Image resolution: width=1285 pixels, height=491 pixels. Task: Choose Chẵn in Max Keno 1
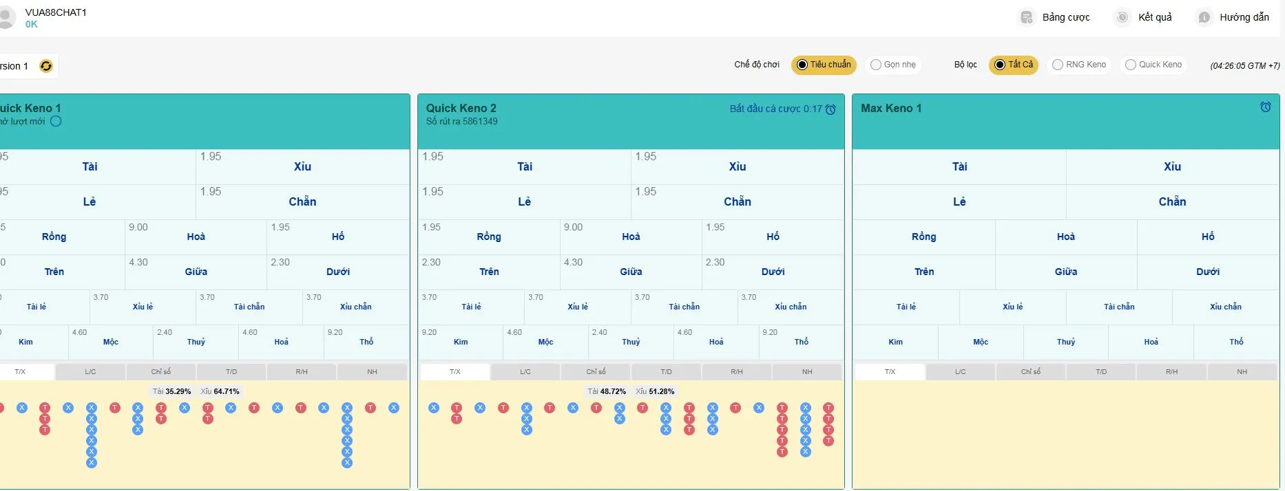[1171, 202]
